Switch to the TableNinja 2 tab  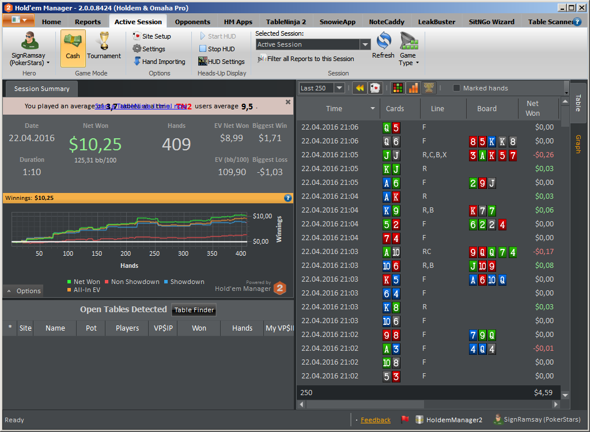click(x=286, y=22)
